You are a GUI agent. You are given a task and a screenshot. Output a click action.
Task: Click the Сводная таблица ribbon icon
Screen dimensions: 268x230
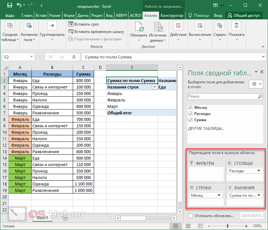(10, 26)
